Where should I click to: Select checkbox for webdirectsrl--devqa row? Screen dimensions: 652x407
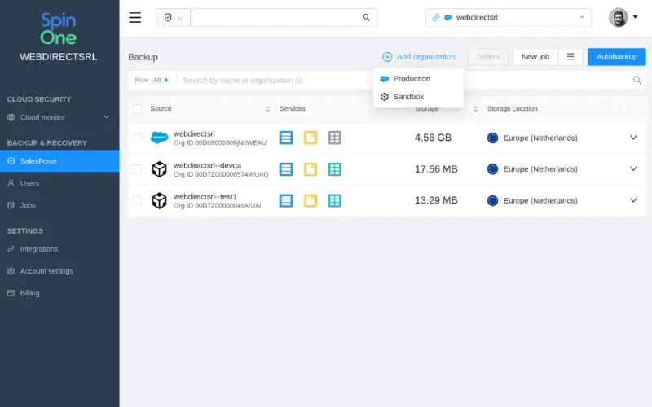coord(137,169)
